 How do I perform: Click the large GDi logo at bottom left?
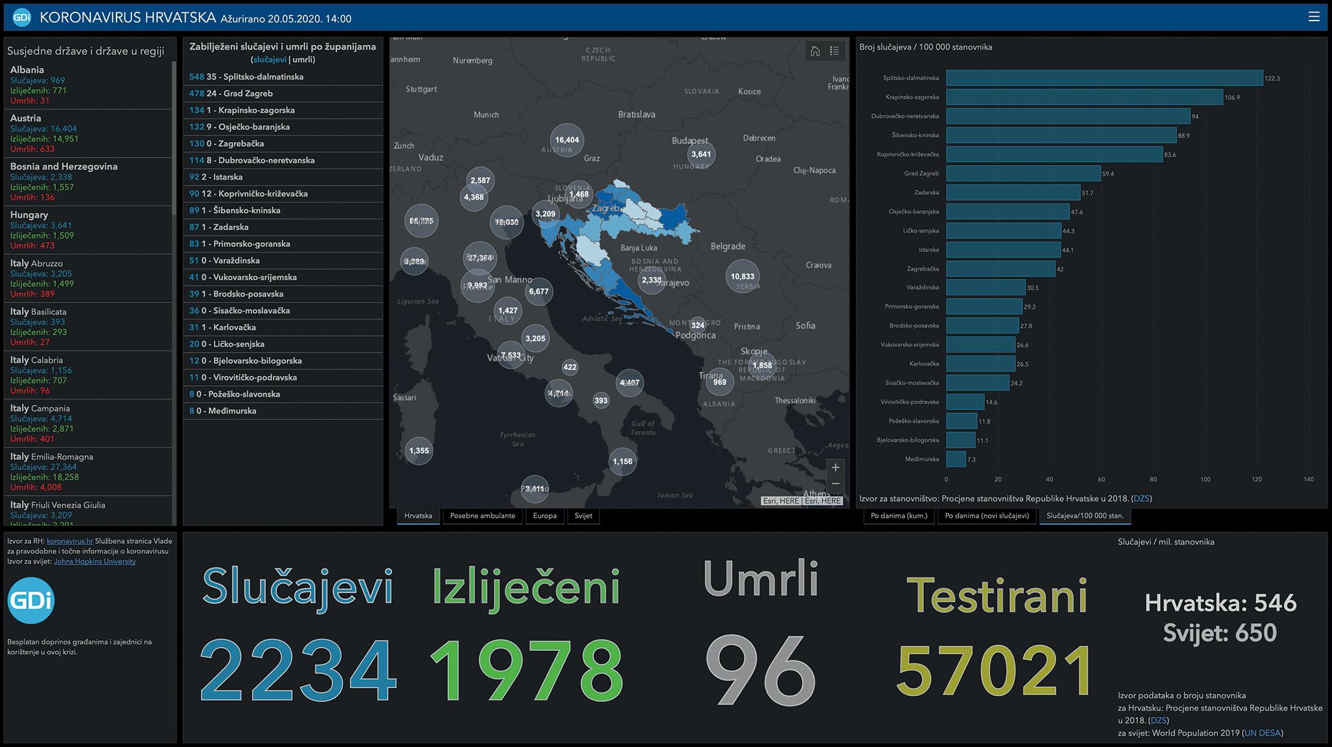31,600
